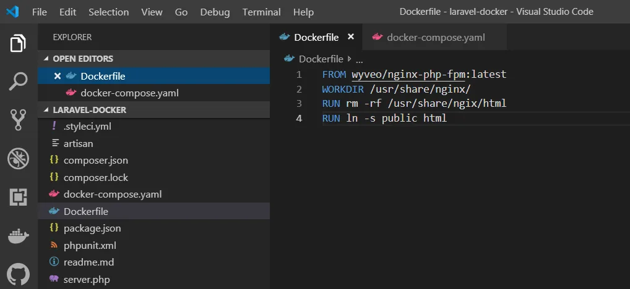Open package.json from the file tree
Screen dimensions: 630x289
point(154,228)
